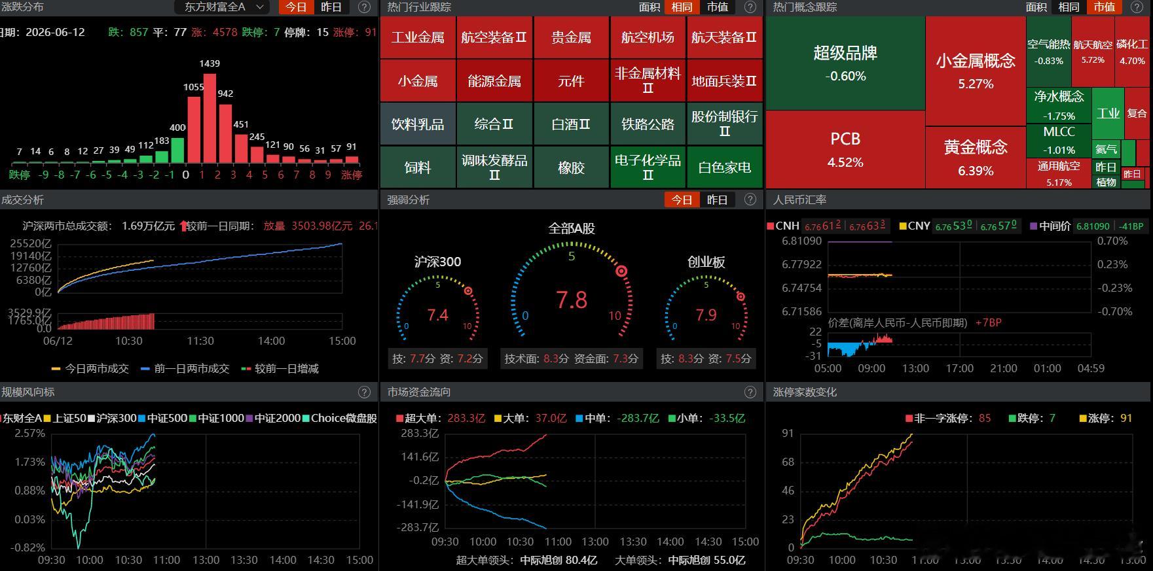
Task: Toggle 中证500 series in legend
Action: (163, 418)
